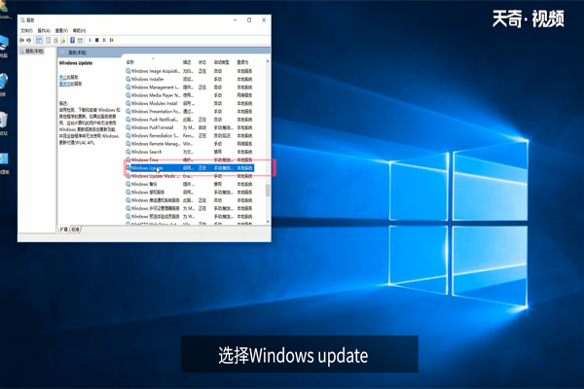Viewport: 584px width, 389px height.
Task: Open the 文件(F) menu
Action: point(26,30)
